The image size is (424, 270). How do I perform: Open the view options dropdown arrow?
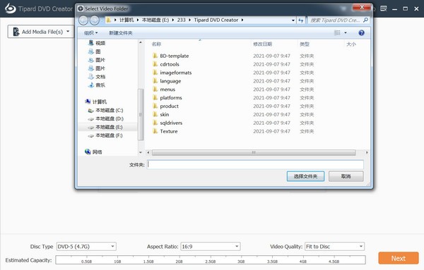tap(346, 32)
